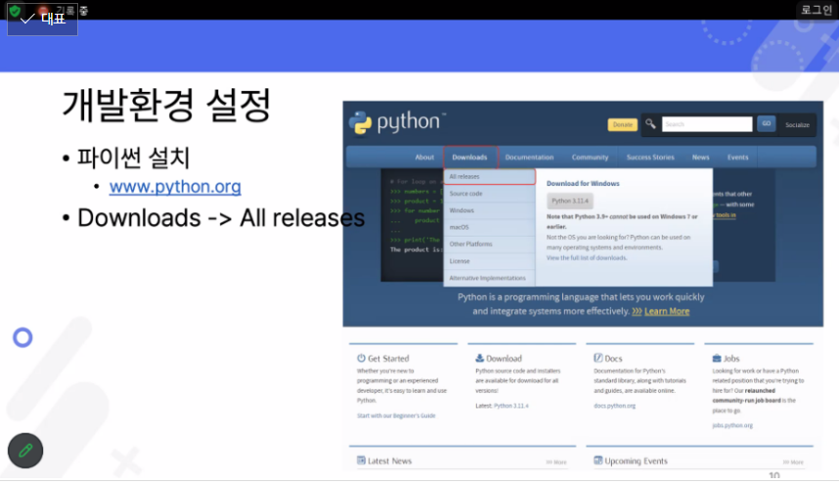The width and height of the screenshot is (839, 486).
Task: Click the green security shield icon
Action: (15, 11)
